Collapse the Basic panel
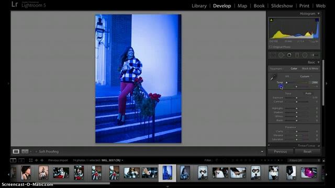The image size is (335, 188). point(319,62)
